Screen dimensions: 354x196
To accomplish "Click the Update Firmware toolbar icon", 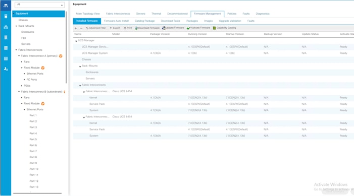I will pos(164,28).
